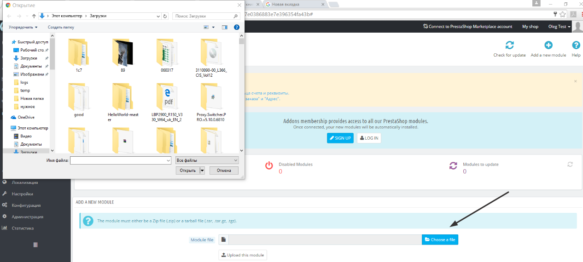Open view options dropdown arrow

coord(213,27)
